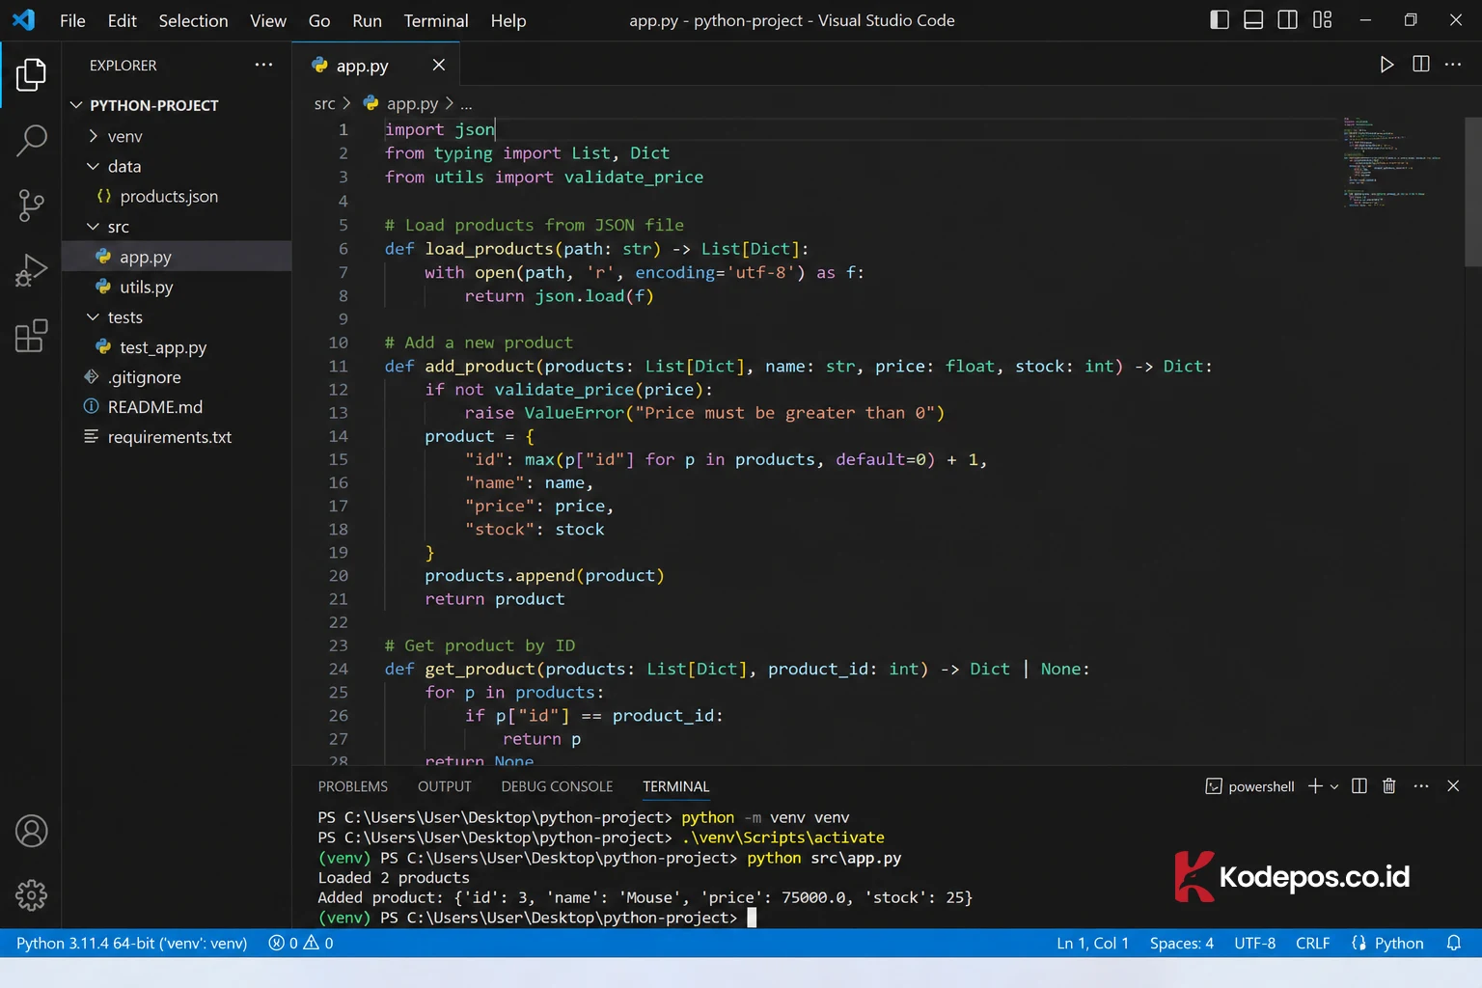The height and width of the screenshot is (988, 1482).
Task: Select Python interpreter in status bar
Action: 131,943
